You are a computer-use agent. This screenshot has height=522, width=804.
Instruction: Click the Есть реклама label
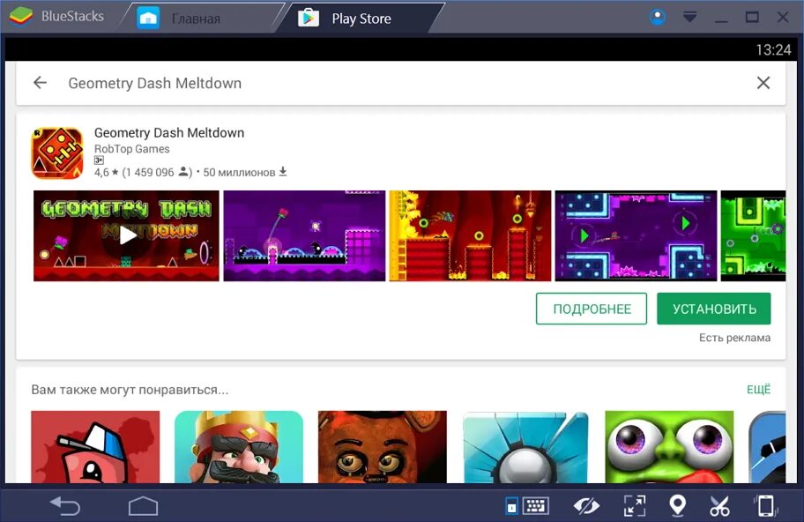734,338
